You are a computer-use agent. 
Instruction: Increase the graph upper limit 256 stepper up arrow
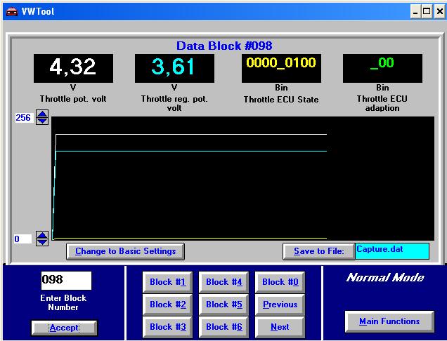42,114
